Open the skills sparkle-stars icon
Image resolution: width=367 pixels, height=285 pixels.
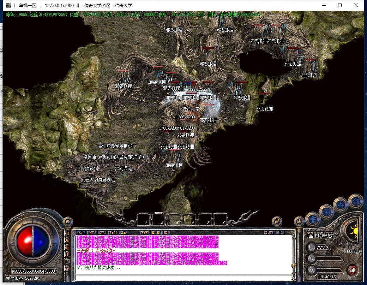coord(340,205)
